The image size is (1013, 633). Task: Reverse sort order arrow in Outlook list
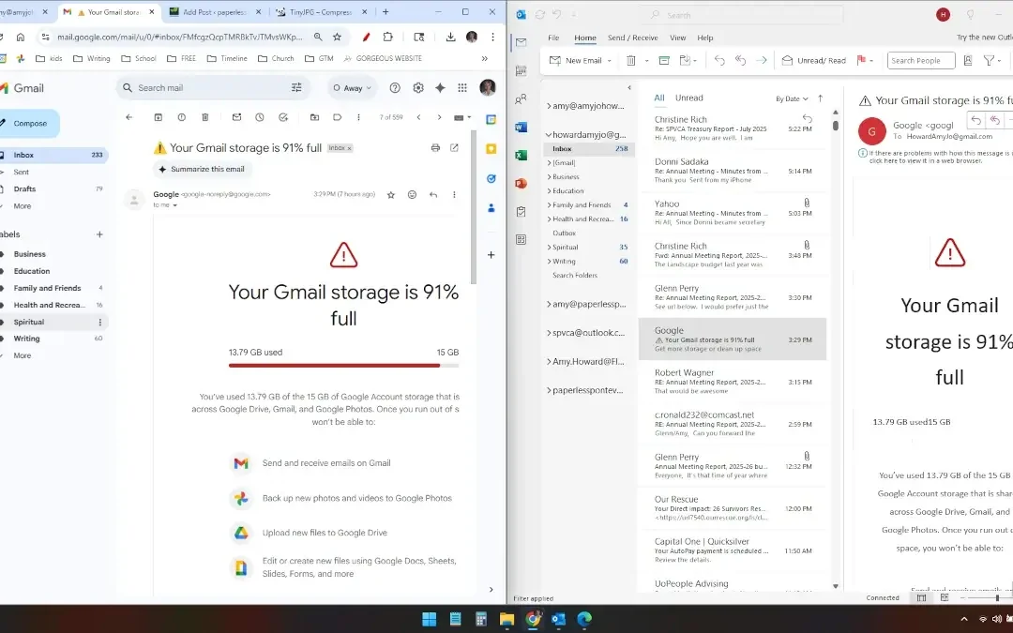pos(821,98)
